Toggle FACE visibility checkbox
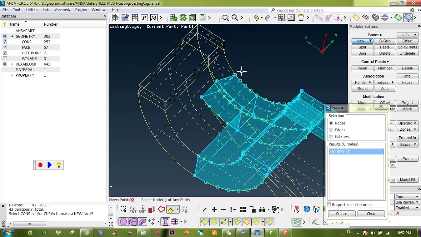The width and height of the screenshot is (421, 237). tap(5, 47)
